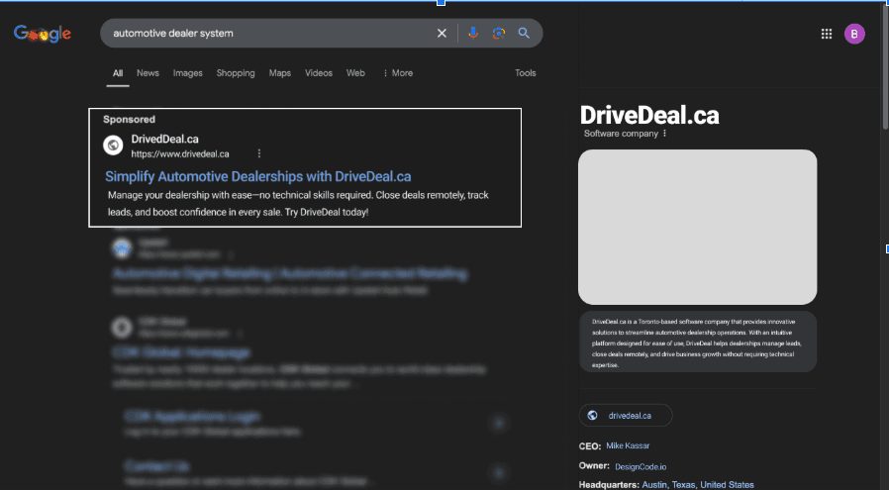Click the DrivedDeal.ca advertiser name

165,139
